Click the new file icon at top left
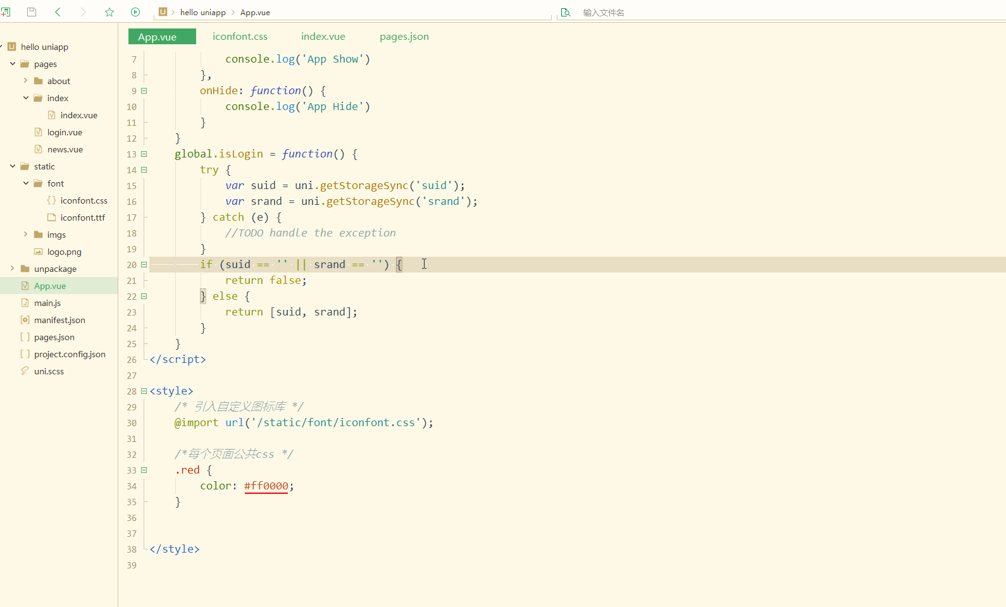This screenshot has width=1006, height=607. coord(6,12)
